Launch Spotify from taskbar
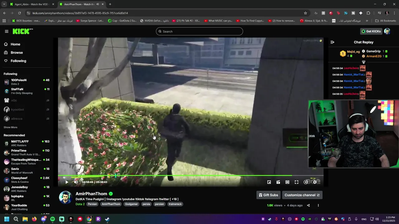This screenshot has width=399, height=224. point(52,219)
